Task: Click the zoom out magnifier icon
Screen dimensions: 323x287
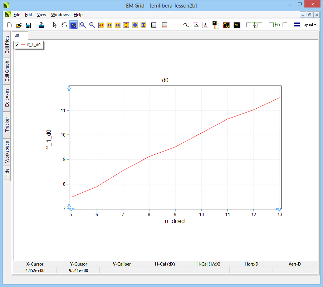Action: click(x=92, y=25)
